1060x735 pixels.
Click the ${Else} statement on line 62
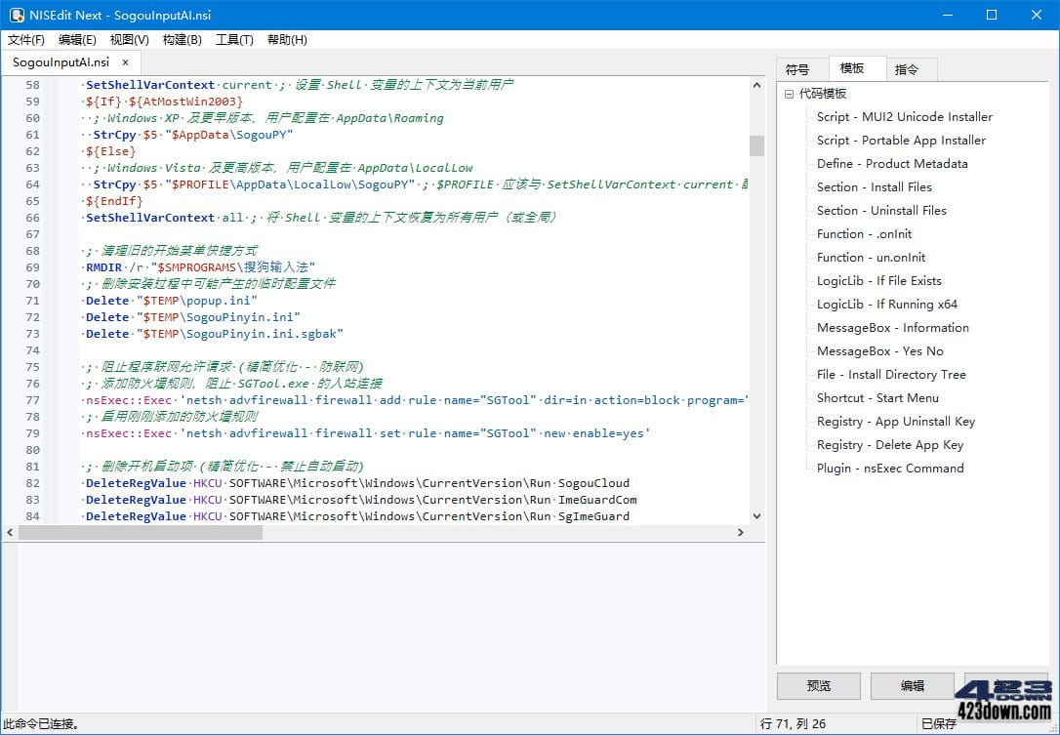click(110, 151)
